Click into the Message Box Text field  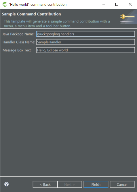point(85,50)
